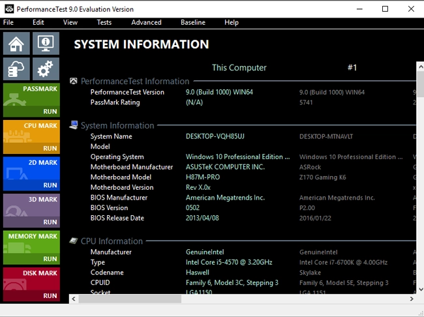Click the BIOS Version 0502 value

pos(192,207)
